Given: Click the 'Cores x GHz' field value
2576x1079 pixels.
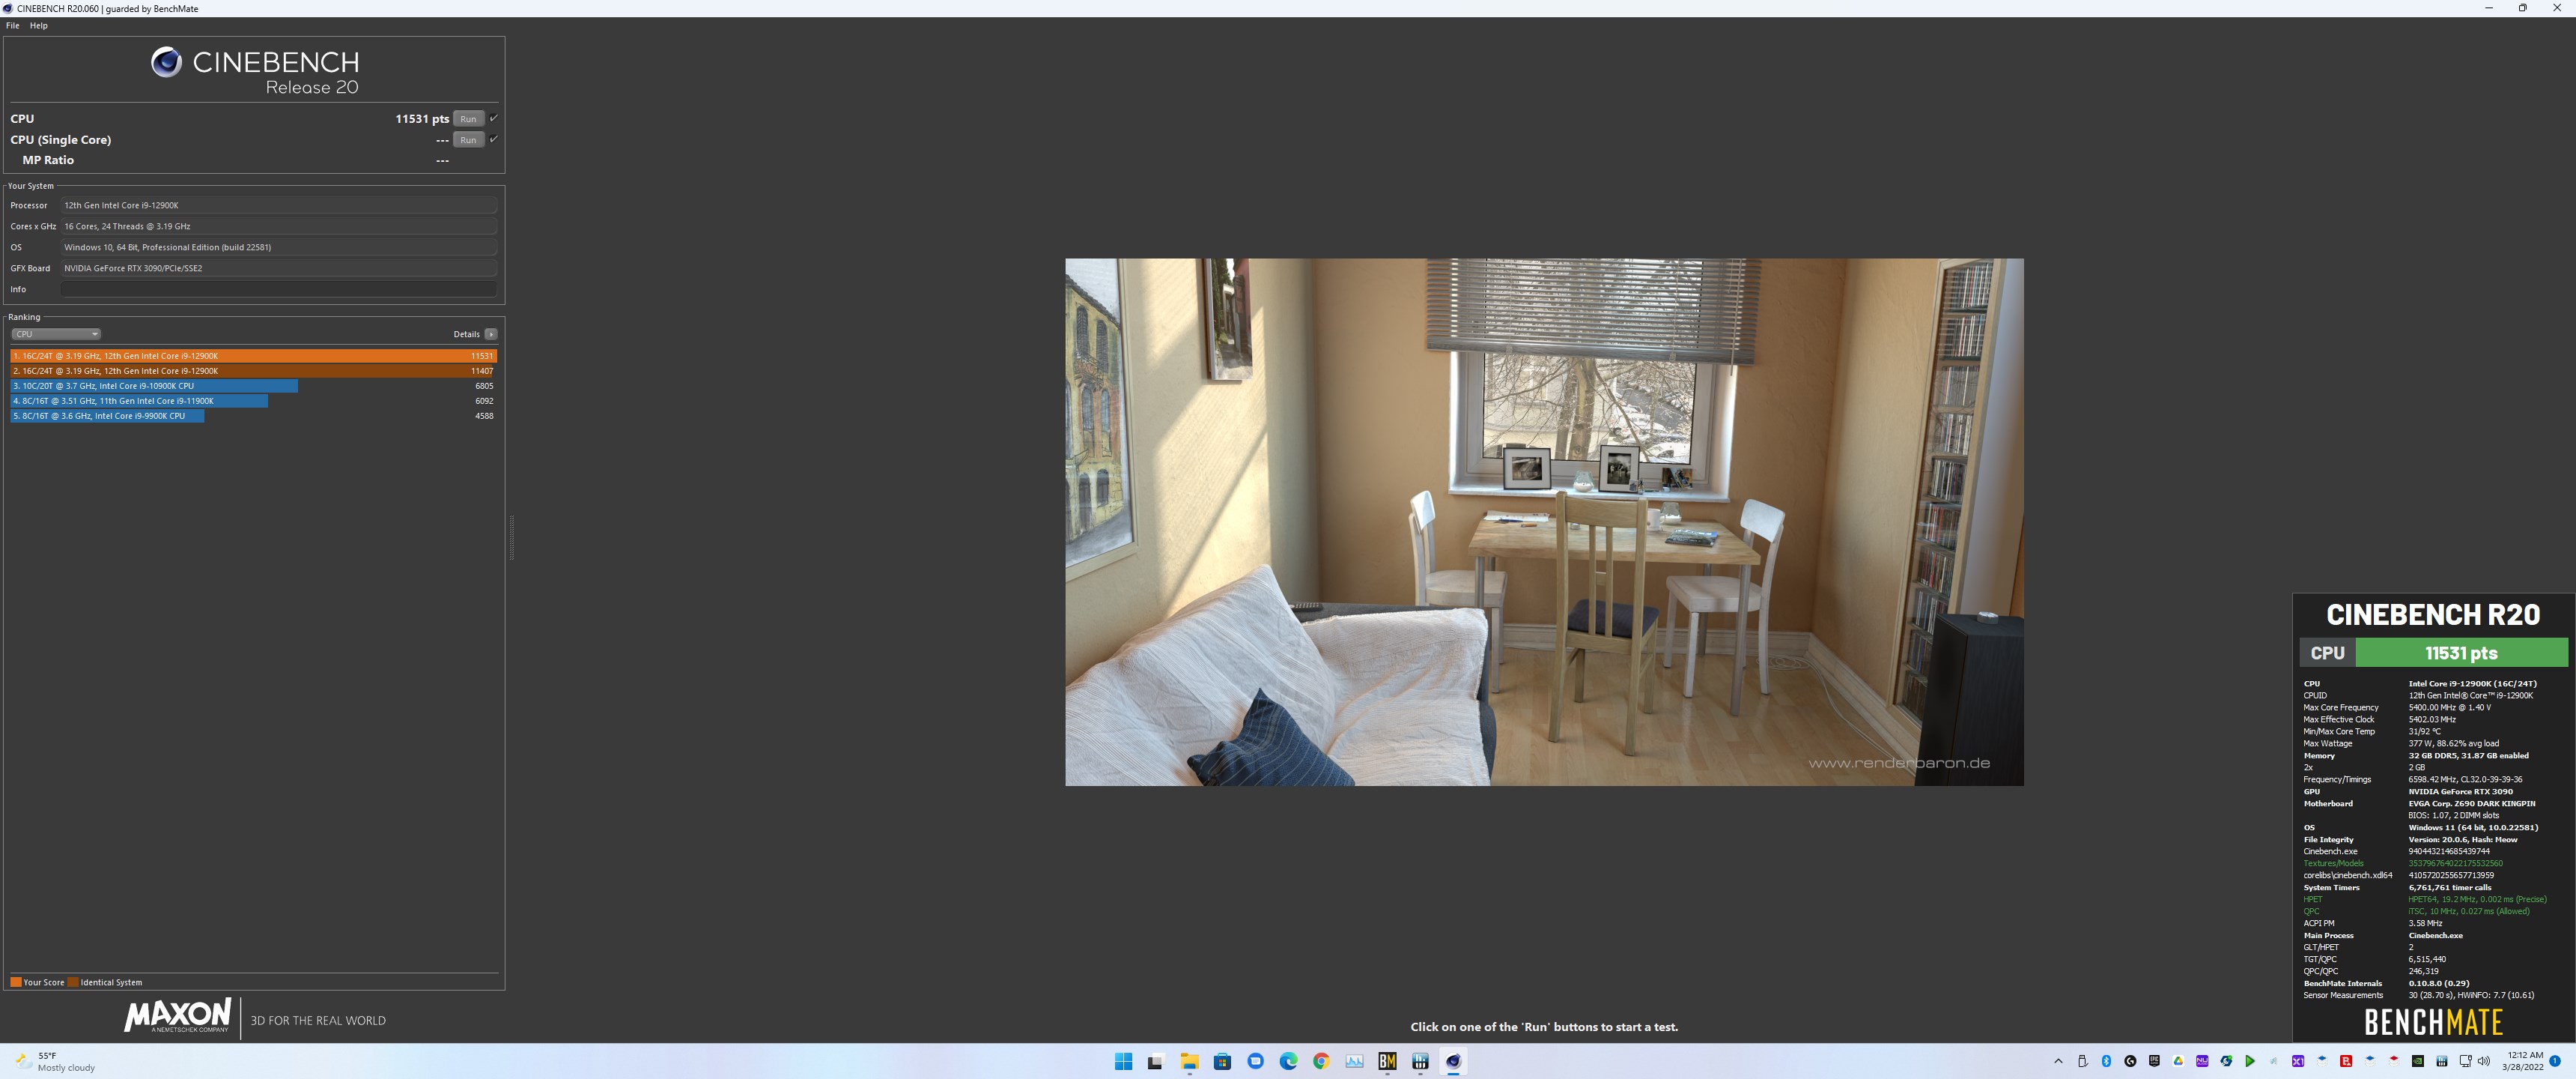Looking at the screenshot, I should pyautogui.click(x=279, y=226).
